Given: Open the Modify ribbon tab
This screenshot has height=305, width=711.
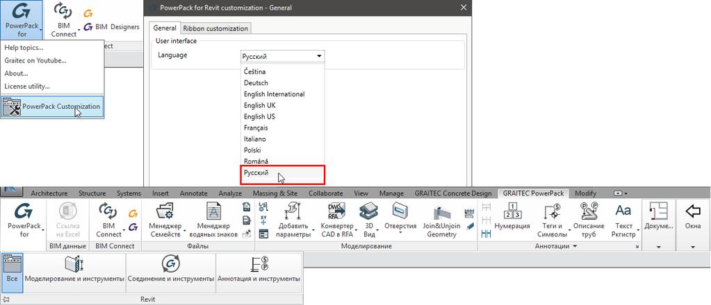Looking at the screenshot, I should [x=585, y=193].
